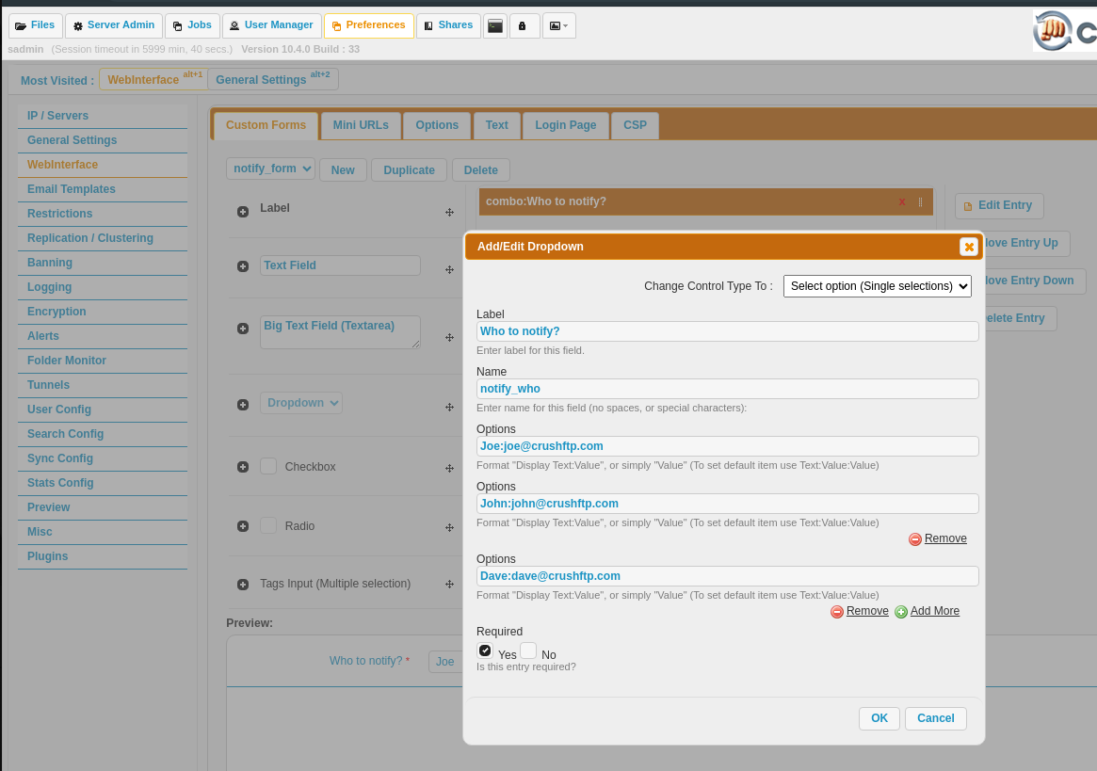
Task: Click the move handle beside Dropdown
Action: [450, 407]
